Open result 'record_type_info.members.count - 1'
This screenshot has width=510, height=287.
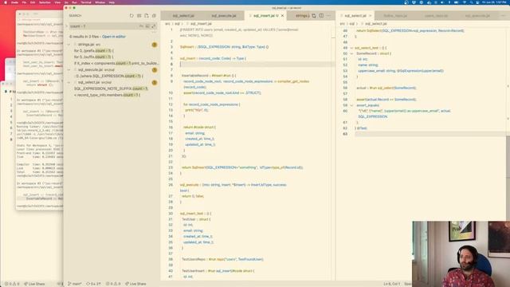coord(107,95)
